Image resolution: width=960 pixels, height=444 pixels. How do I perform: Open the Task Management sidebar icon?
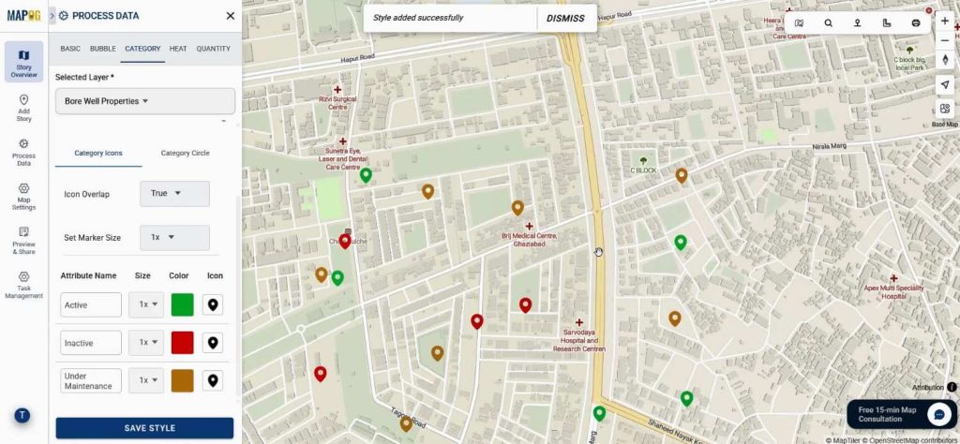[x=23, y=284]
